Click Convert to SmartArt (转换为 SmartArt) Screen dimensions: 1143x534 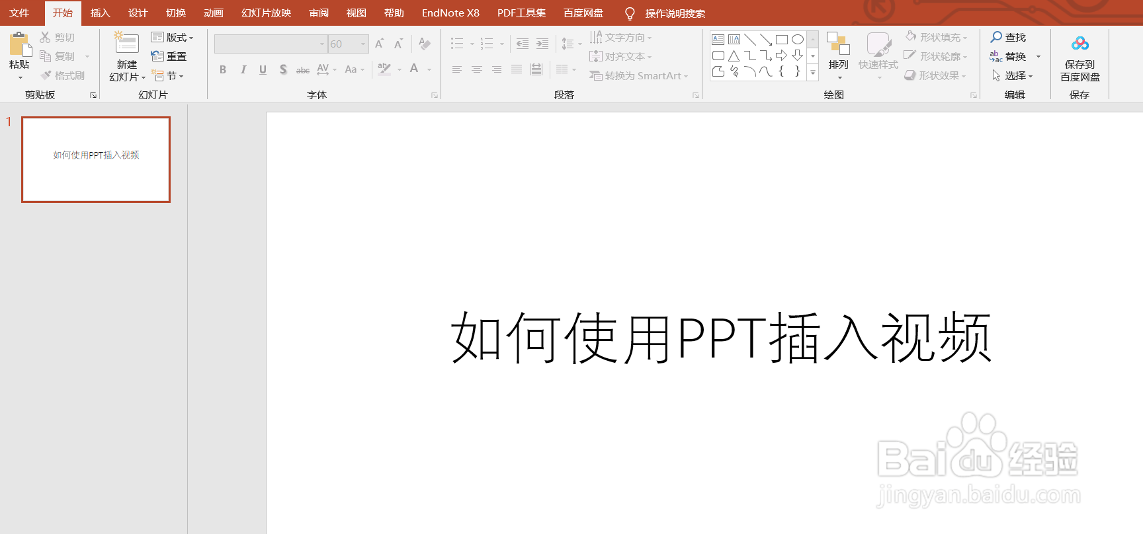click(638, 75)
